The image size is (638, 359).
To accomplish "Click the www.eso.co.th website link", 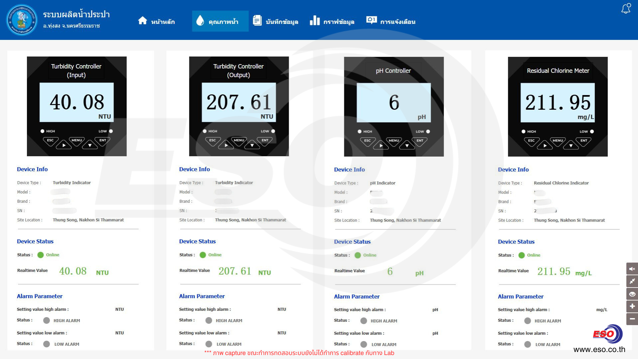I will [599, 349].
